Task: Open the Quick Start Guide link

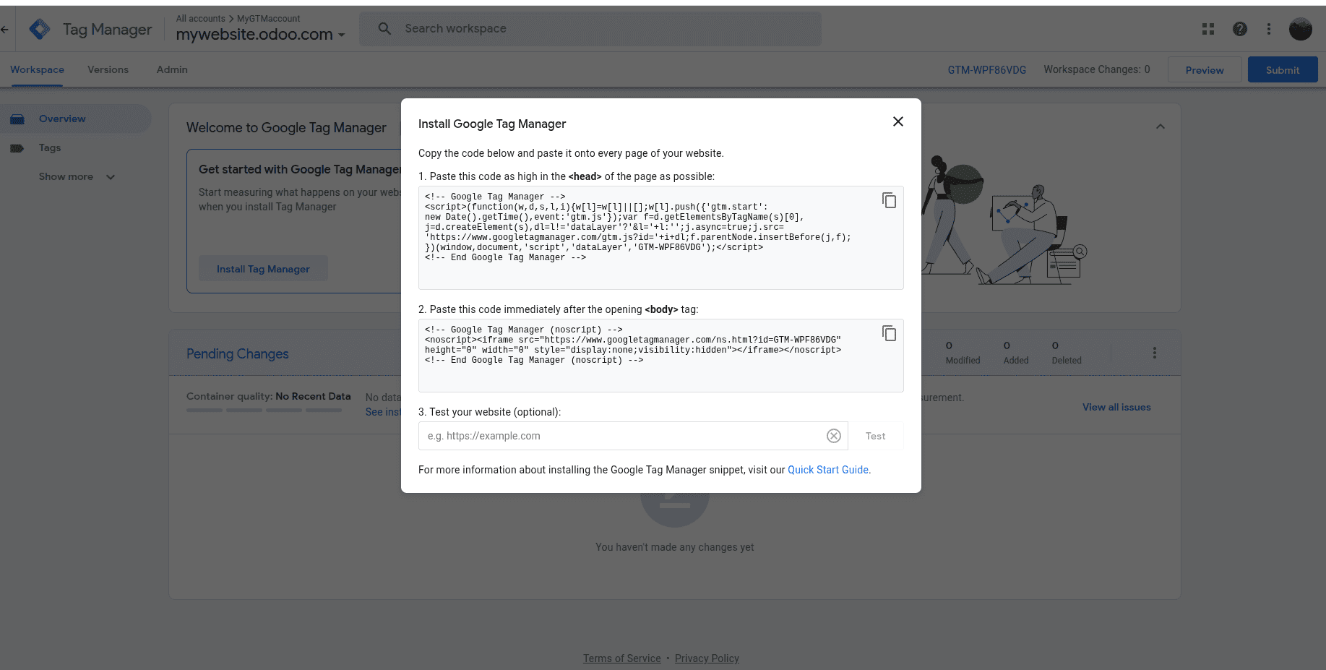Action: click(828, 470)
